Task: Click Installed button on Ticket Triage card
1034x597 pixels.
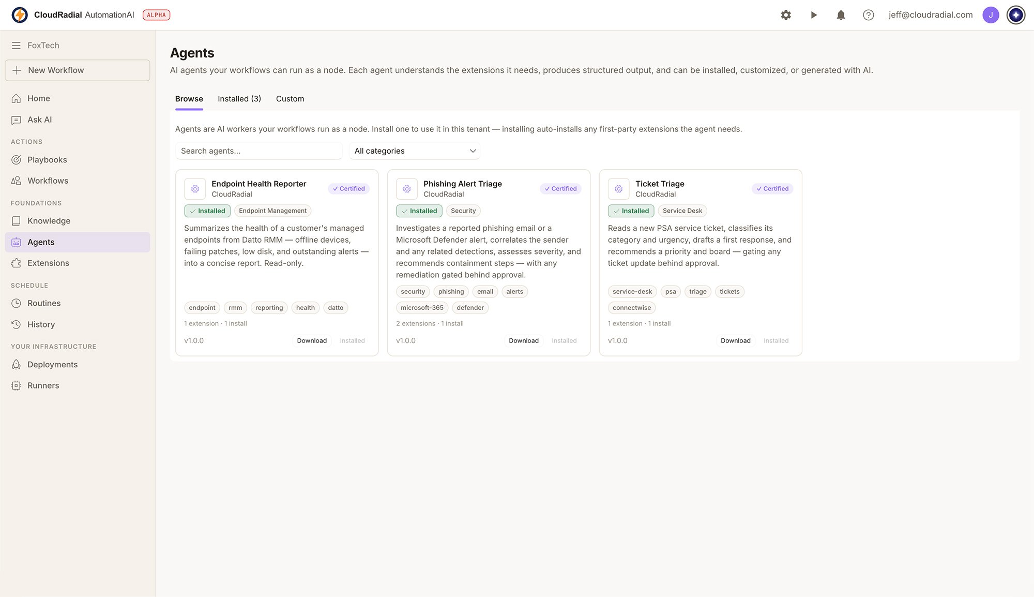Action: (x=776, y=340)
